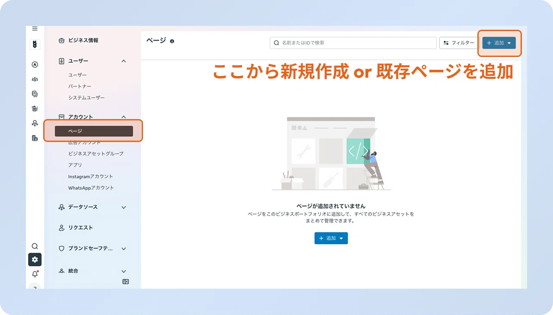The image size is (553, 315).
Task: Open the people group icon in the rail
Action: pos(35,79)
